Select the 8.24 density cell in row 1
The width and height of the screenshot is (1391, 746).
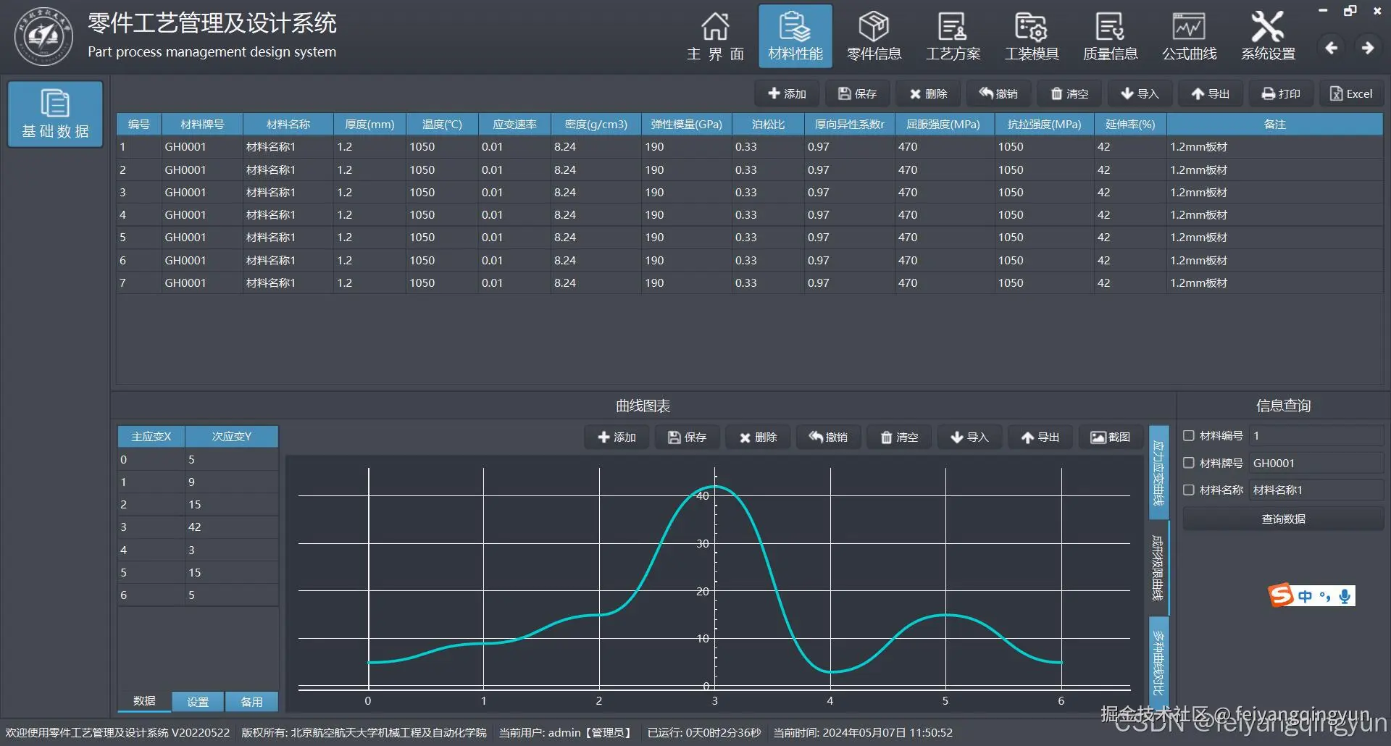point(596,146)
